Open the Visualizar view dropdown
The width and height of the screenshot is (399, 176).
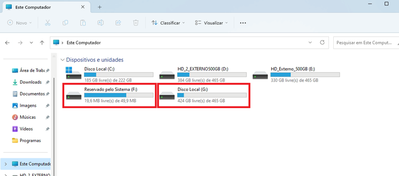(x=211, y=23)
